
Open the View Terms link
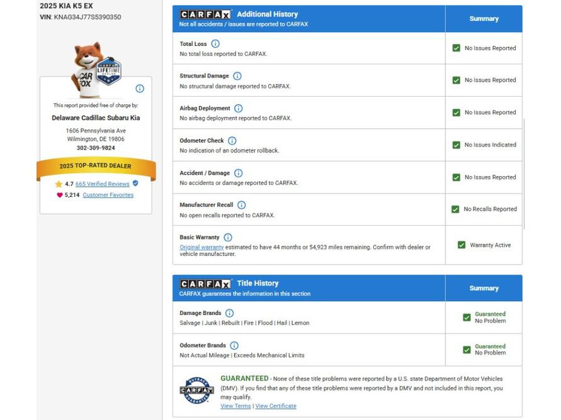tap(235, 406)
